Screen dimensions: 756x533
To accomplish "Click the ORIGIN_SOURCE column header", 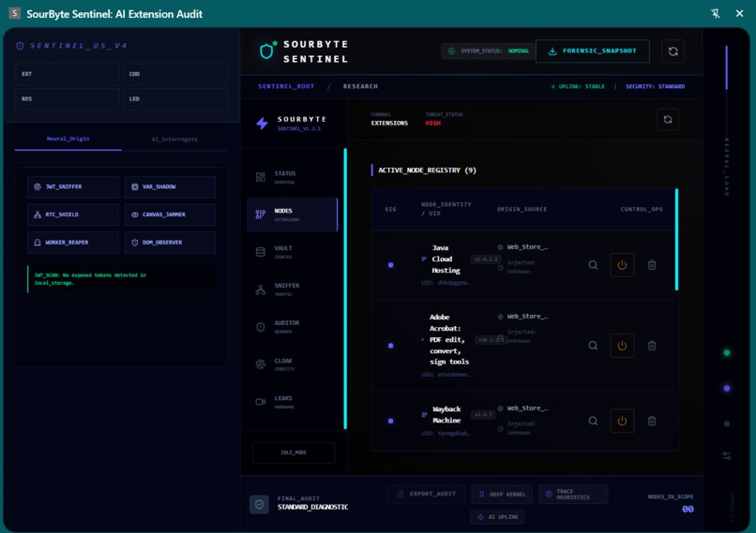I will tap(522, 210).
